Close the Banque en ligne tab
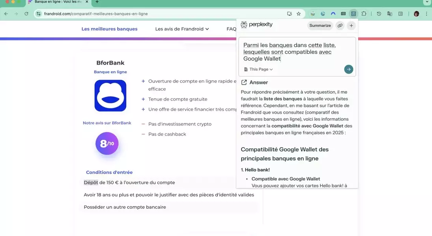Image resolution: width=432 pixels, height=236 pixels. 87,2
